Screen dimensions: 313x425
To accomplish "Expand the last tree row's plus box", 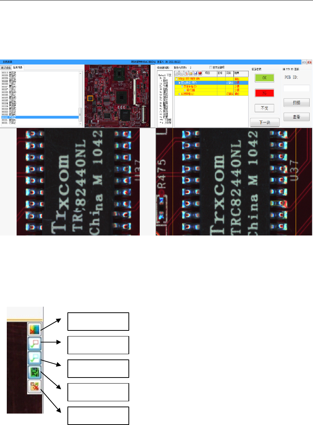I will [179, 94].
